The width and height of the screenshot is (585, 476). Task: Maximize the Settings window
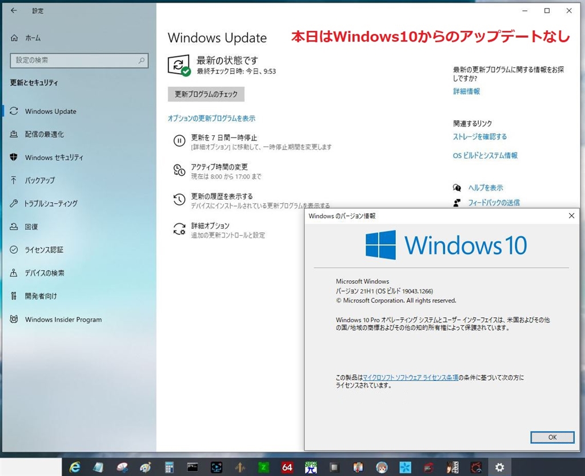click(547, 10)
